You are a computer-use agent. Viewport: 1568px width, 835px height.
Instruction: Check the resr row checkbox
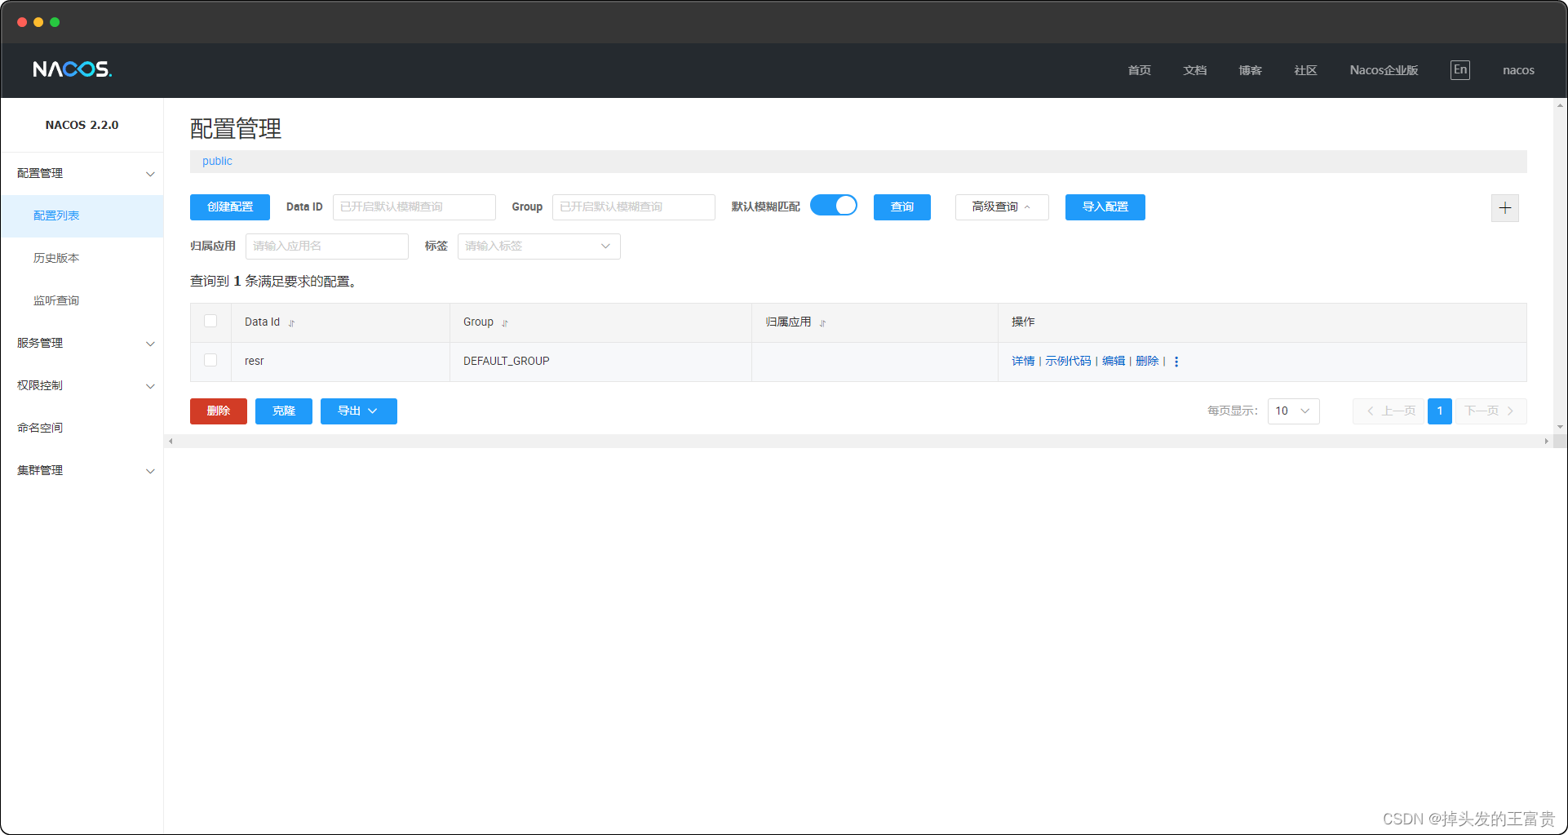(x=210, y=360)
